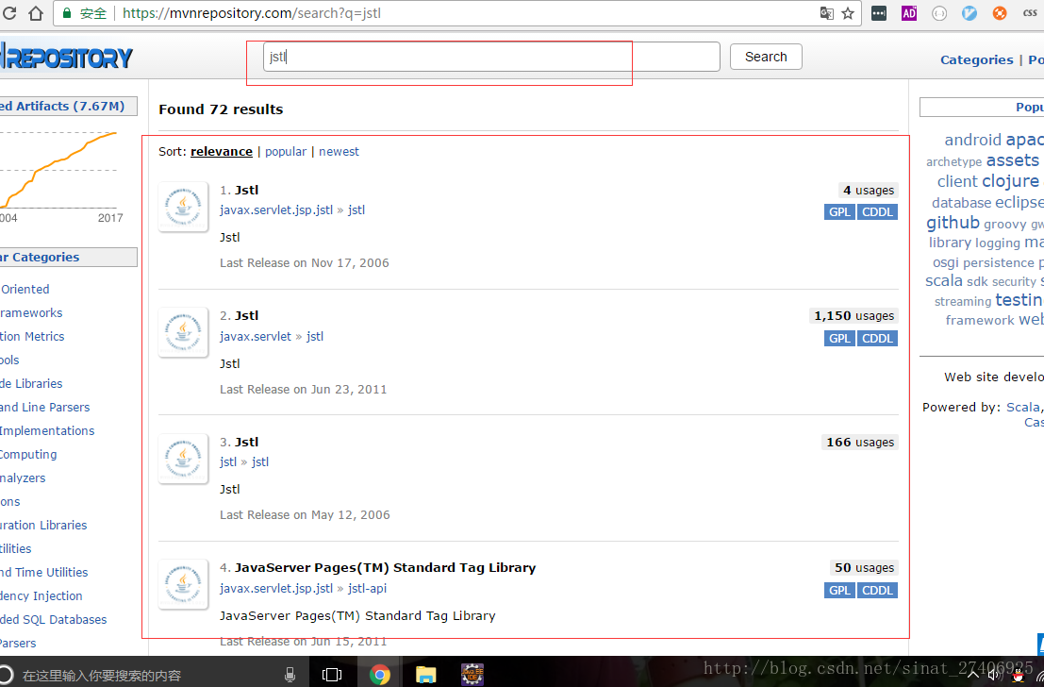Image resolution: width=1044 pixels, height=687 pixels.
Task: Open File Explorer from the taskbar
Action: [425, 675]
